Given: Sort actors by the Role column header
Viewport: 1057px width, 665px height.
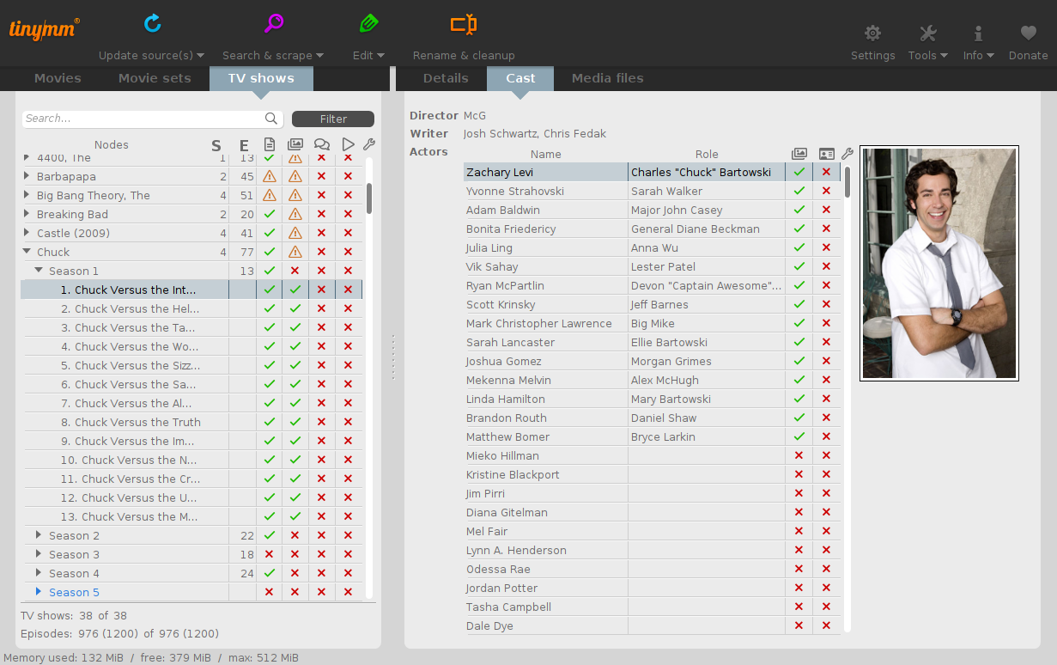Looking at the screenshot, I should tap(707, 154).
